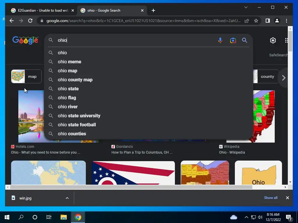The height and width of the screenshot is (223, 298).
Task: Click the horizontal scrollbar thumb
Action: click(x=131, y=187)
